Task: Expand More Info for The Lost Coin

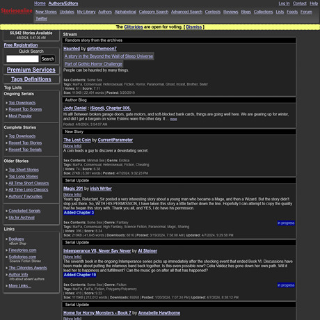Action: pos(72,146)
